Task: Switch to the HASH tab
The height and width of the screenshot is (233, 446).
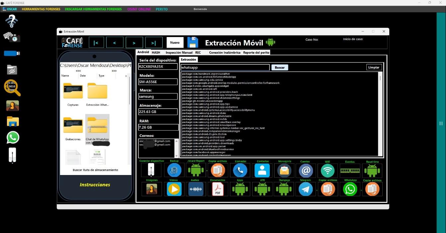Action: coord(156,52)
